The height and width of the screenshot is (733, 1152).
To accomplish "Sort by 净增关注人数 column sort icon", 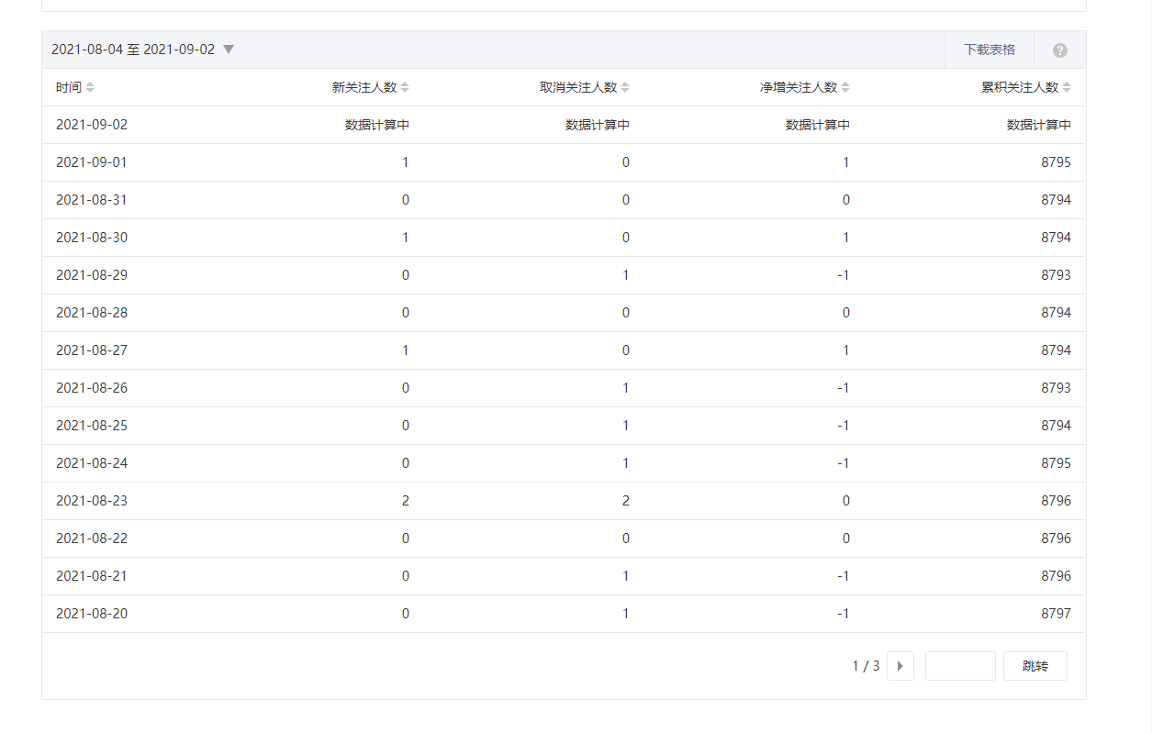I will (x=845, y=88).
